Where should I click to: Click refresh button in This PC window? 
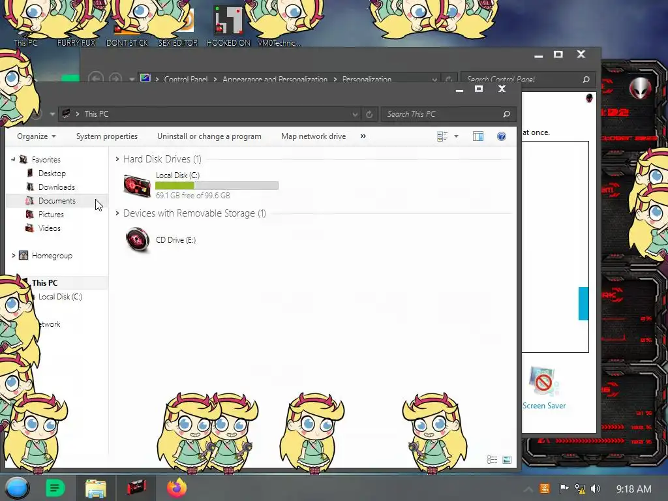click(369, 114)
